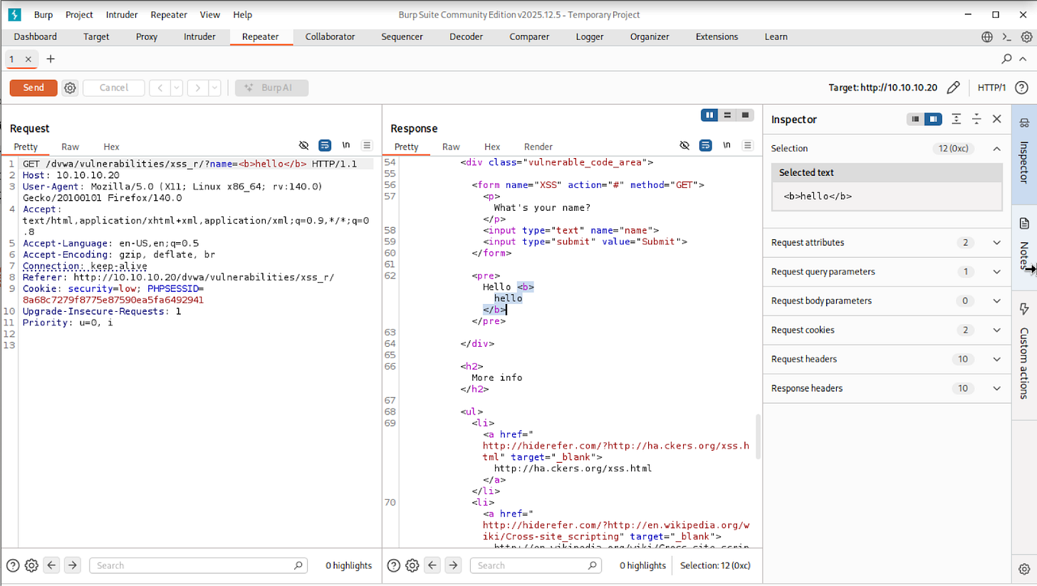Open the Custom actions side panel

tap(1024, 352)
